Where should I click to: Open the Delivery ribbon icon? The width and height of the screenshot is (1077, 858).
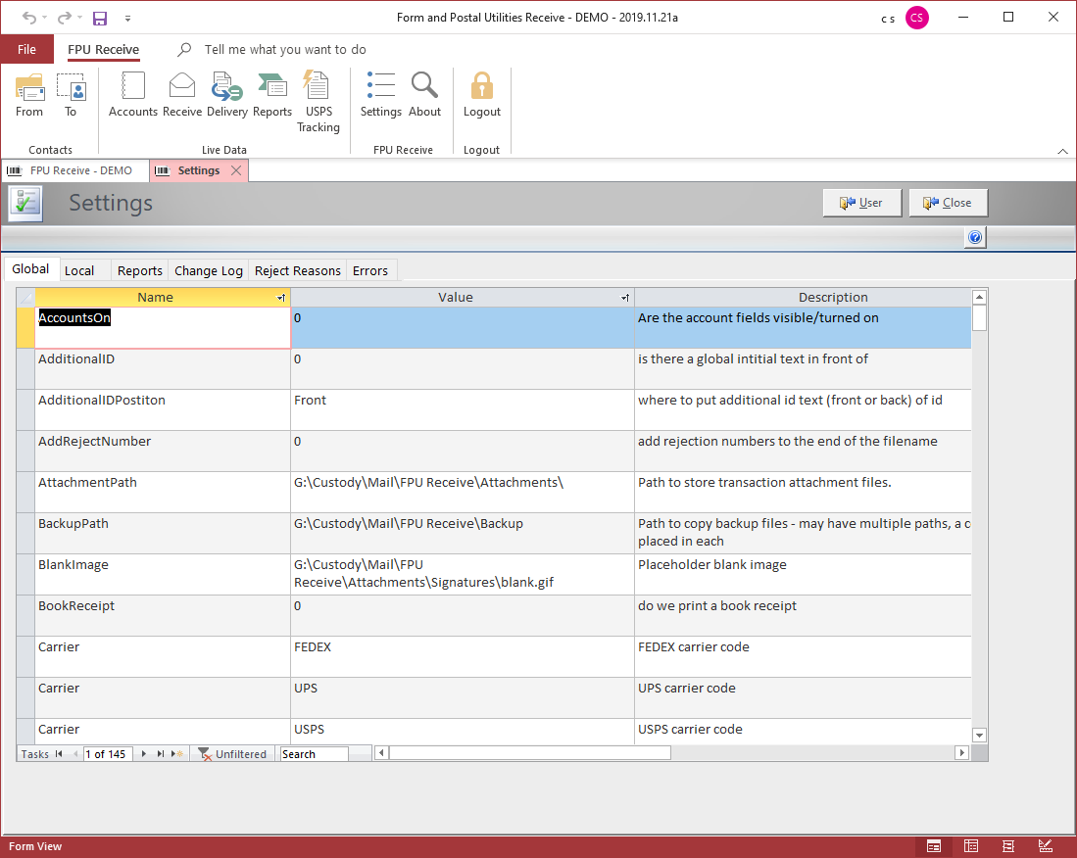pos(227,88)
